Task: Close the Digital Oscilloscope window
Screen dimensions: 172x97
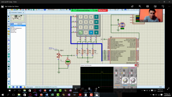Action: click(x=136, y=65)
